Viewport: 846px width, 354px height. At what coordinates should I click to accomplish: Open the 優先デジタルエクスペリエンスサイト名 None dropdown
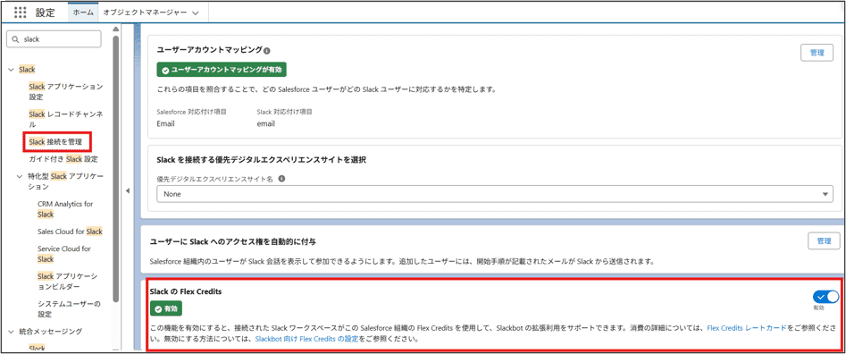pyautogui.click(x=494, y=194)
